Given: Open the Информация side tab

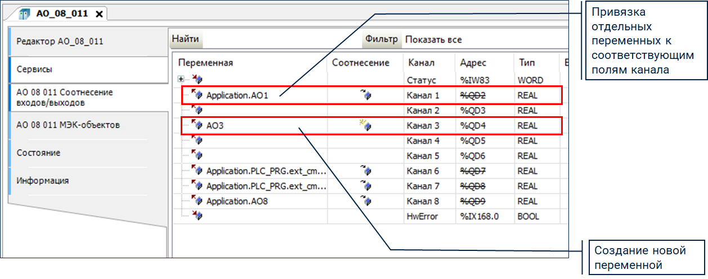Looking at the screenshot, I should pos(43,181).
